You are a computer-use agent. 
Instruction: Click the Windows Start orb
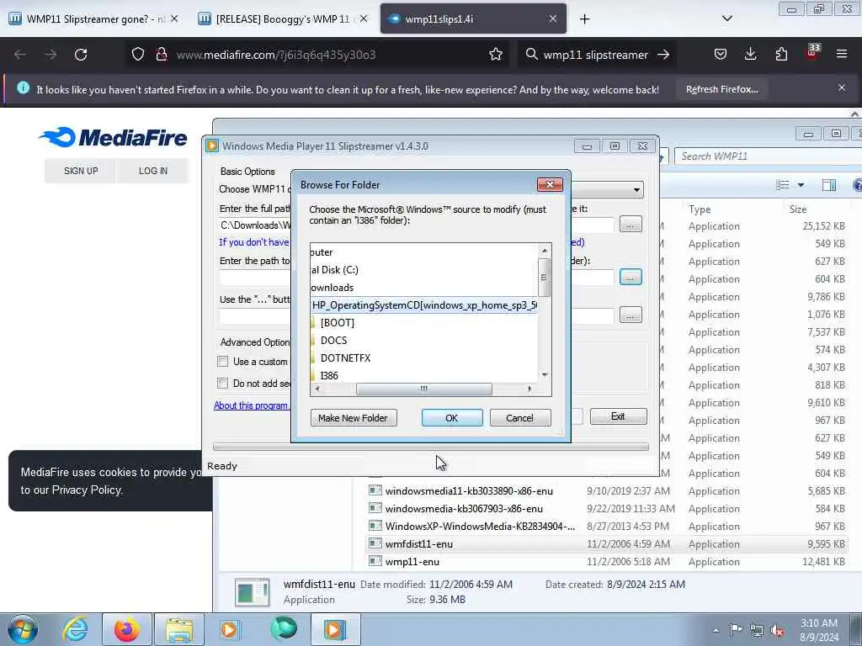(23, 629)
